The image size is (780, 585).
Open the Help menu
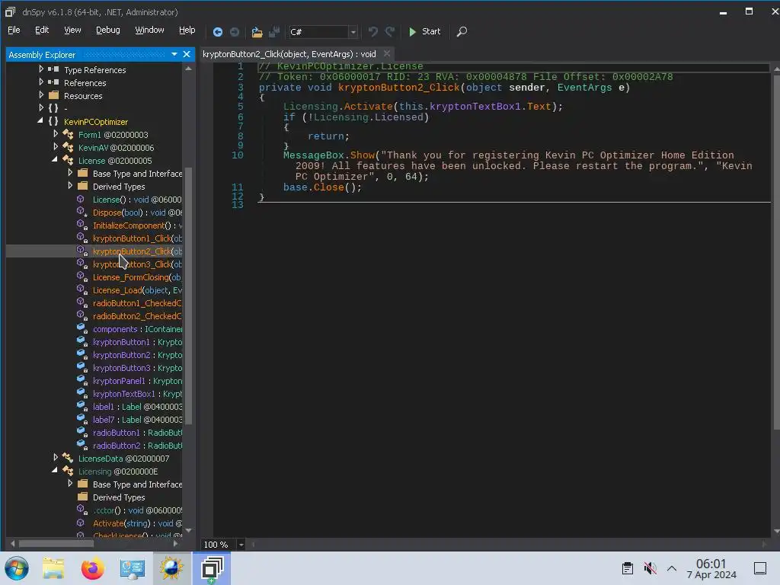click(187, 30)
